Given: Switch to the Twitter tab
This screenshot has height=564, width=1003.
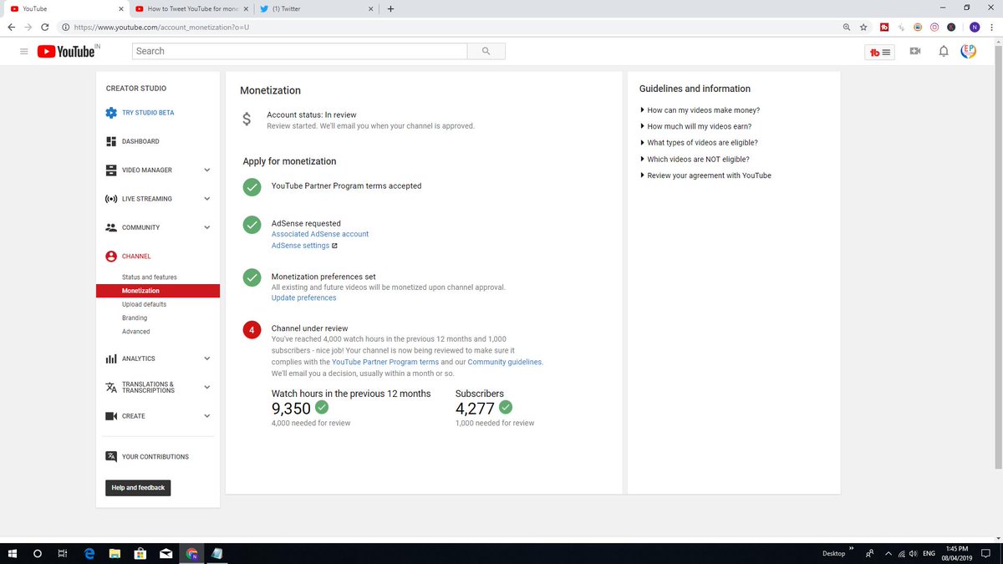Looking at the screenshot, I should [x=318, y=9].
